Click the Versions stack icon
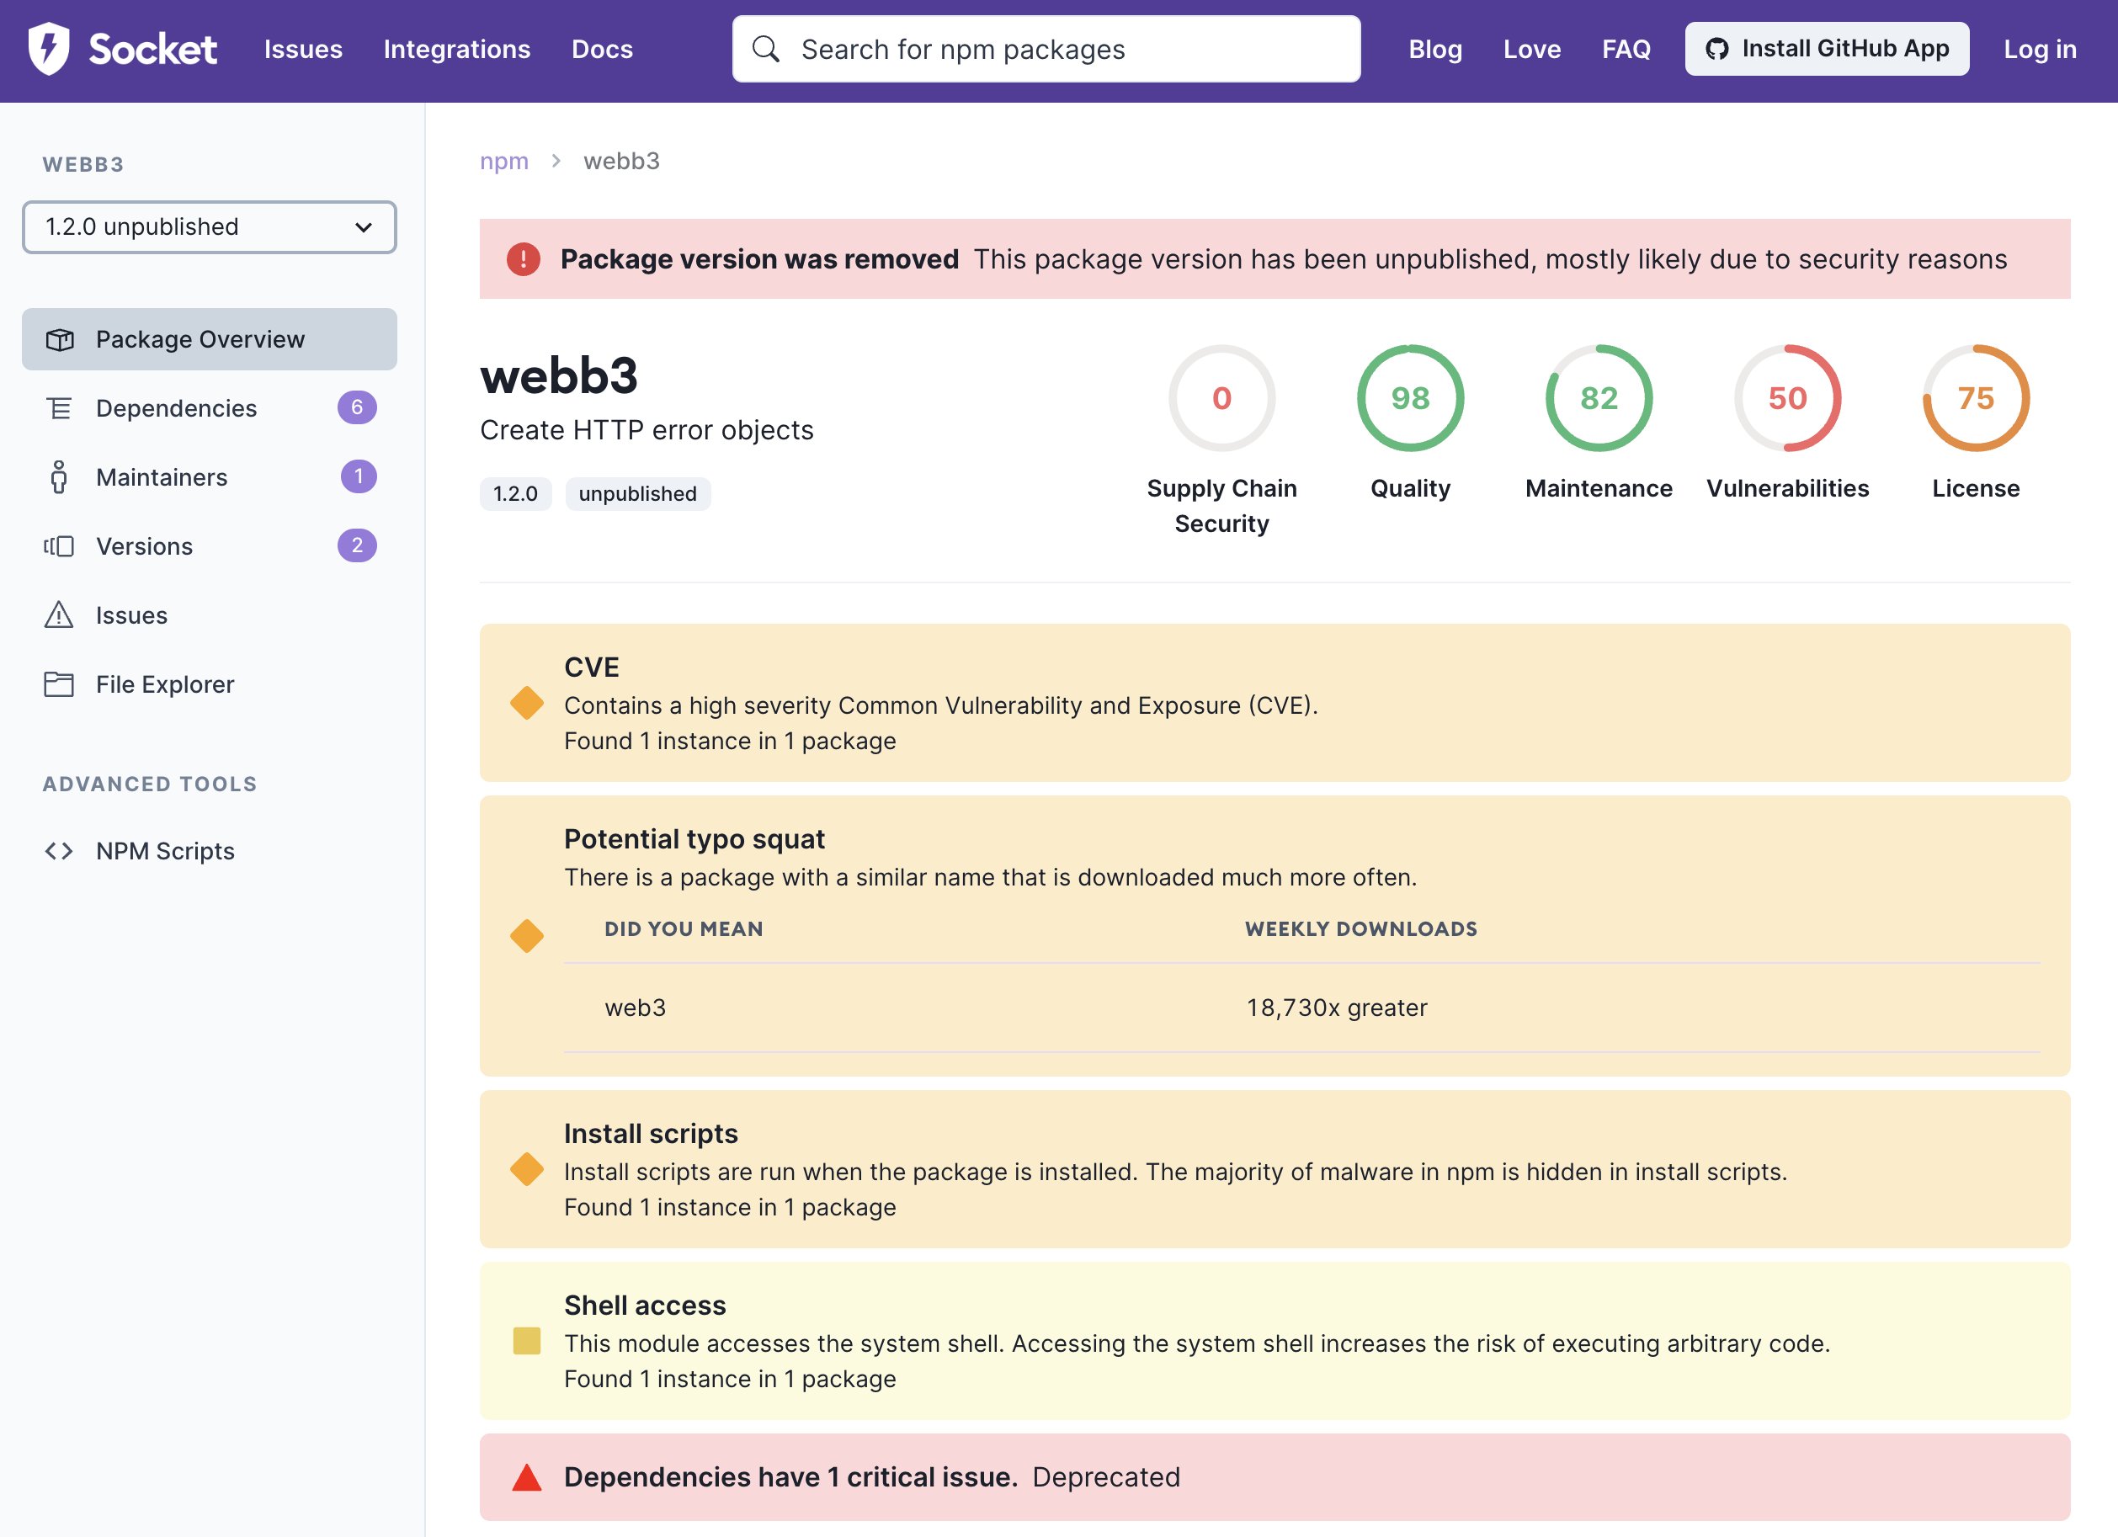The image size is (2118, 1537). pyautogui.click(x=59, y=546)
